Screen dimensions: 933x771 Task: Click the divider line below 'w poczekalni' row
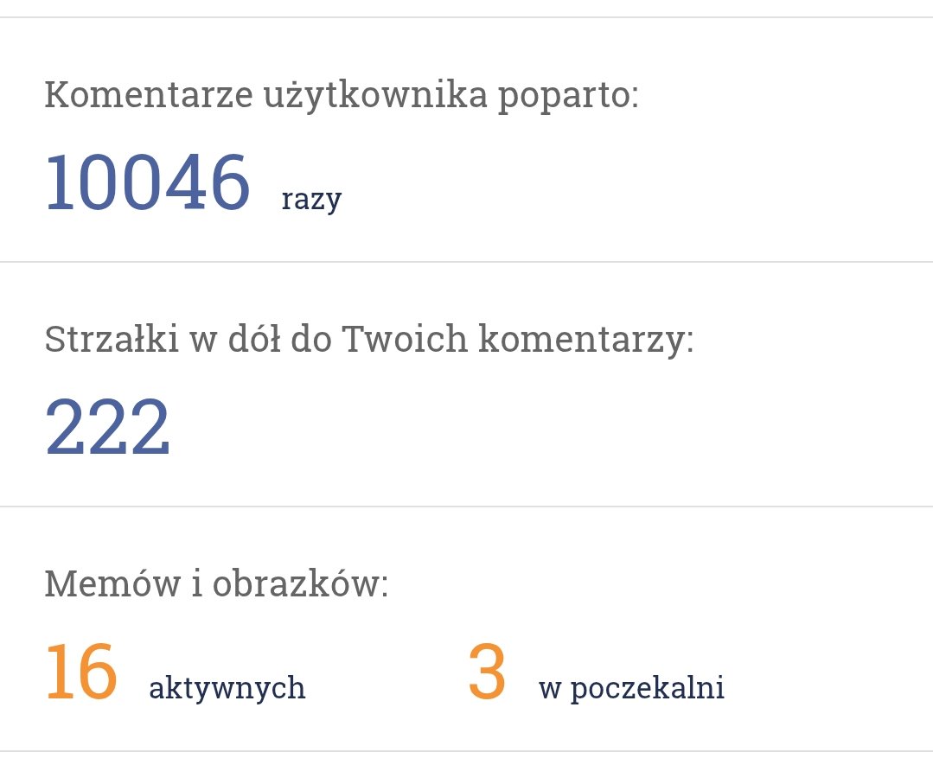click(x=467, y=751)
